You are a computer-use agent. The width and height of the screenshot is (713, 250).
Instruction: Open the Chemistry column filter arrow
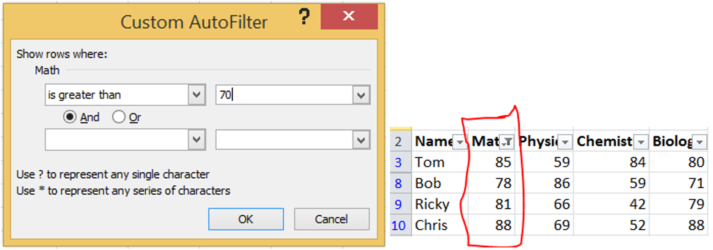(641, 142)
